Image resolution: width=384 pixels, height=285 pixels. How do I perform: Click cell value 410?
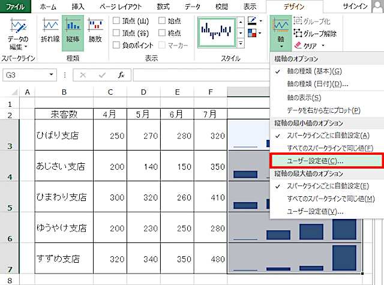coord(211,197)
